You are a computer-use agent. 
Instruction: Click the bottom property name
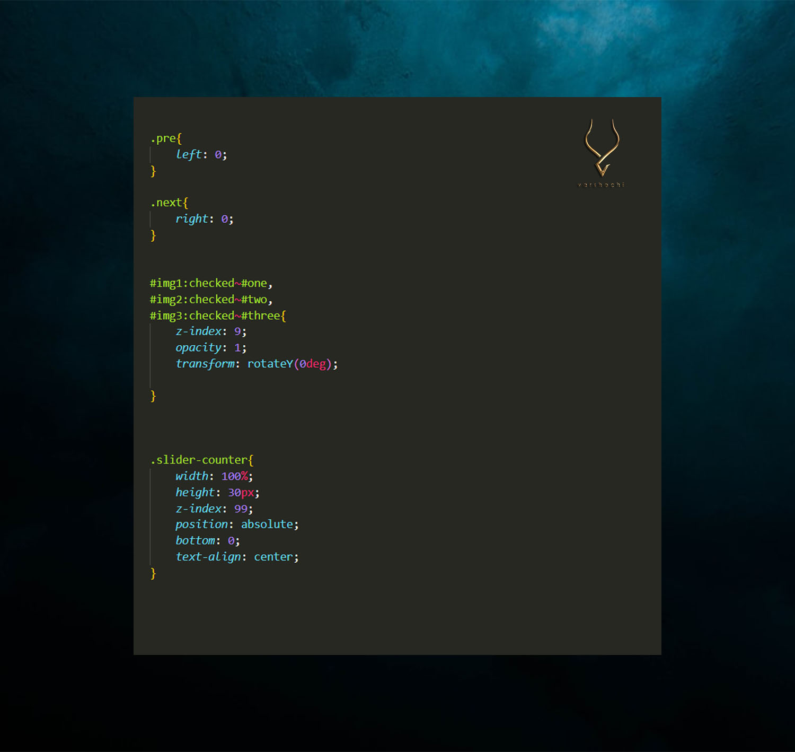click(x=195, y=540)
